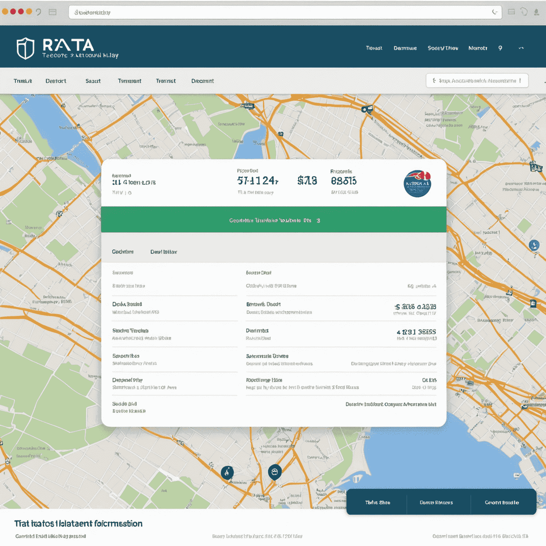Click the 'Rooditorge 13ke' row in the right column
The height and width of the screenshot is (546, 546).
(x=341, y=384)
